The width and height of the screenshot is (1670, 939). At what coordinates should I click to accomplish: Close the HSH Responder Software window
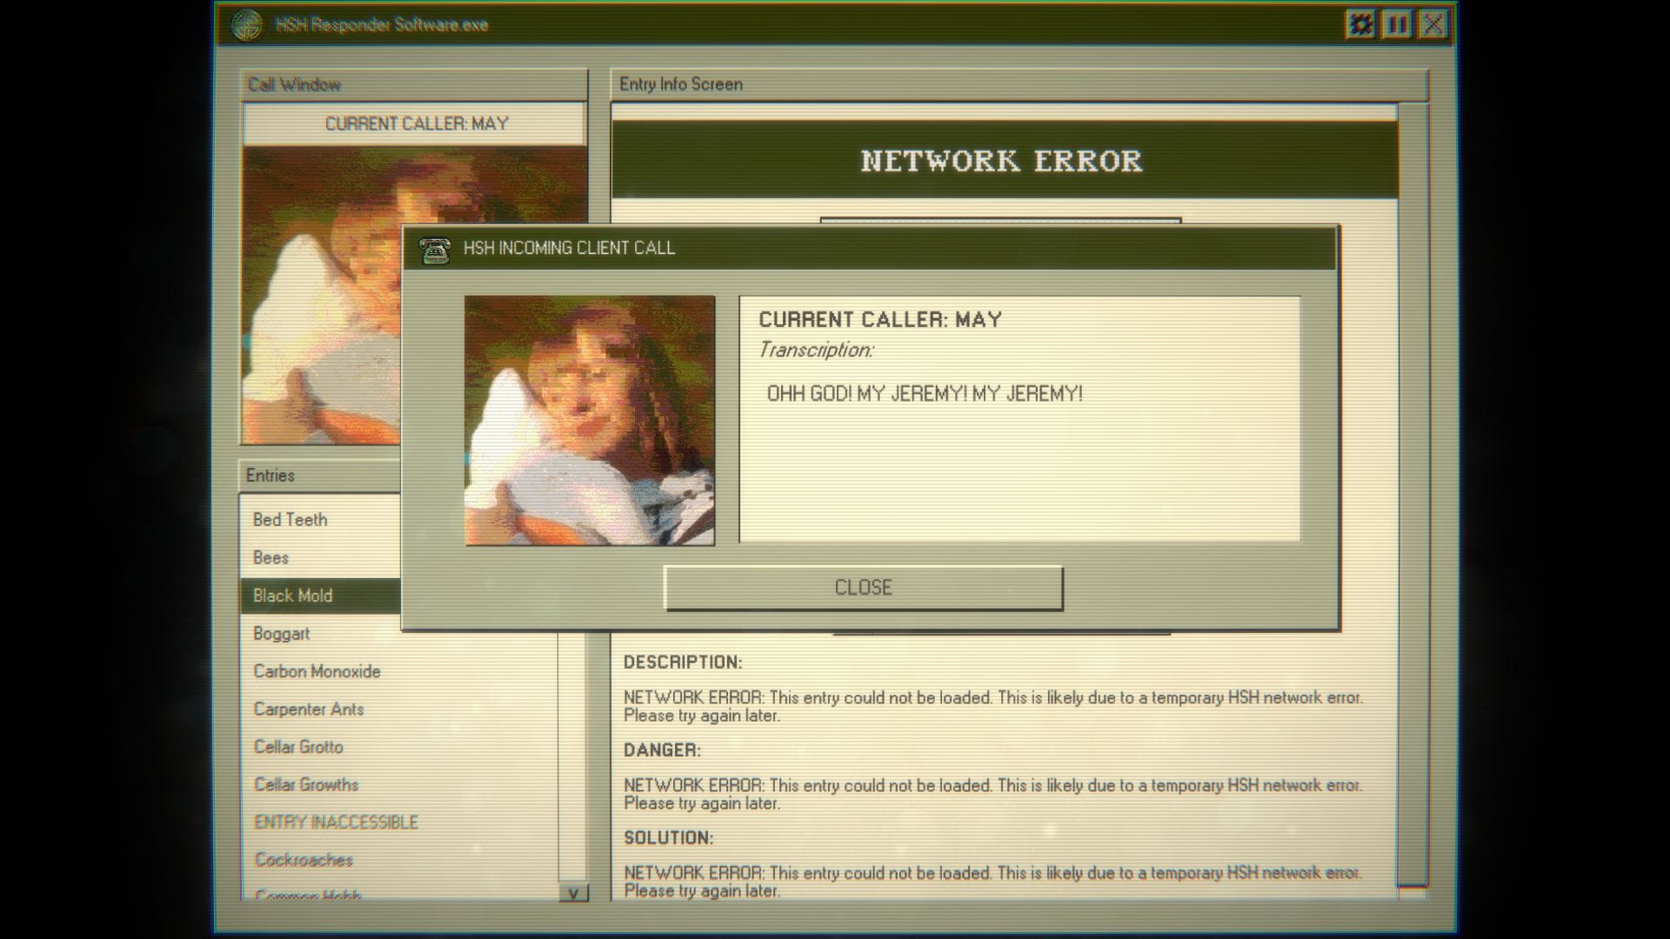point(1433,24)
